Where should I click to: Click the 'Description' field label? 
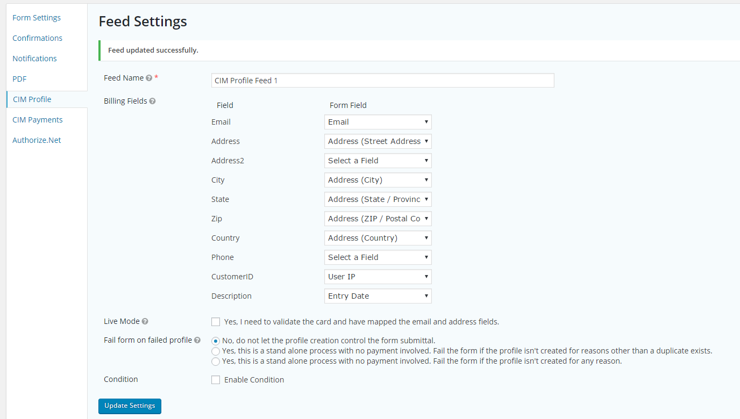pos(231,296)
